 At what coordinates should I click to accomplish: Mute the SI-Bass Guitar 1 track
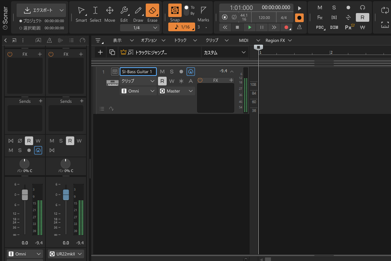coord(162,72)
